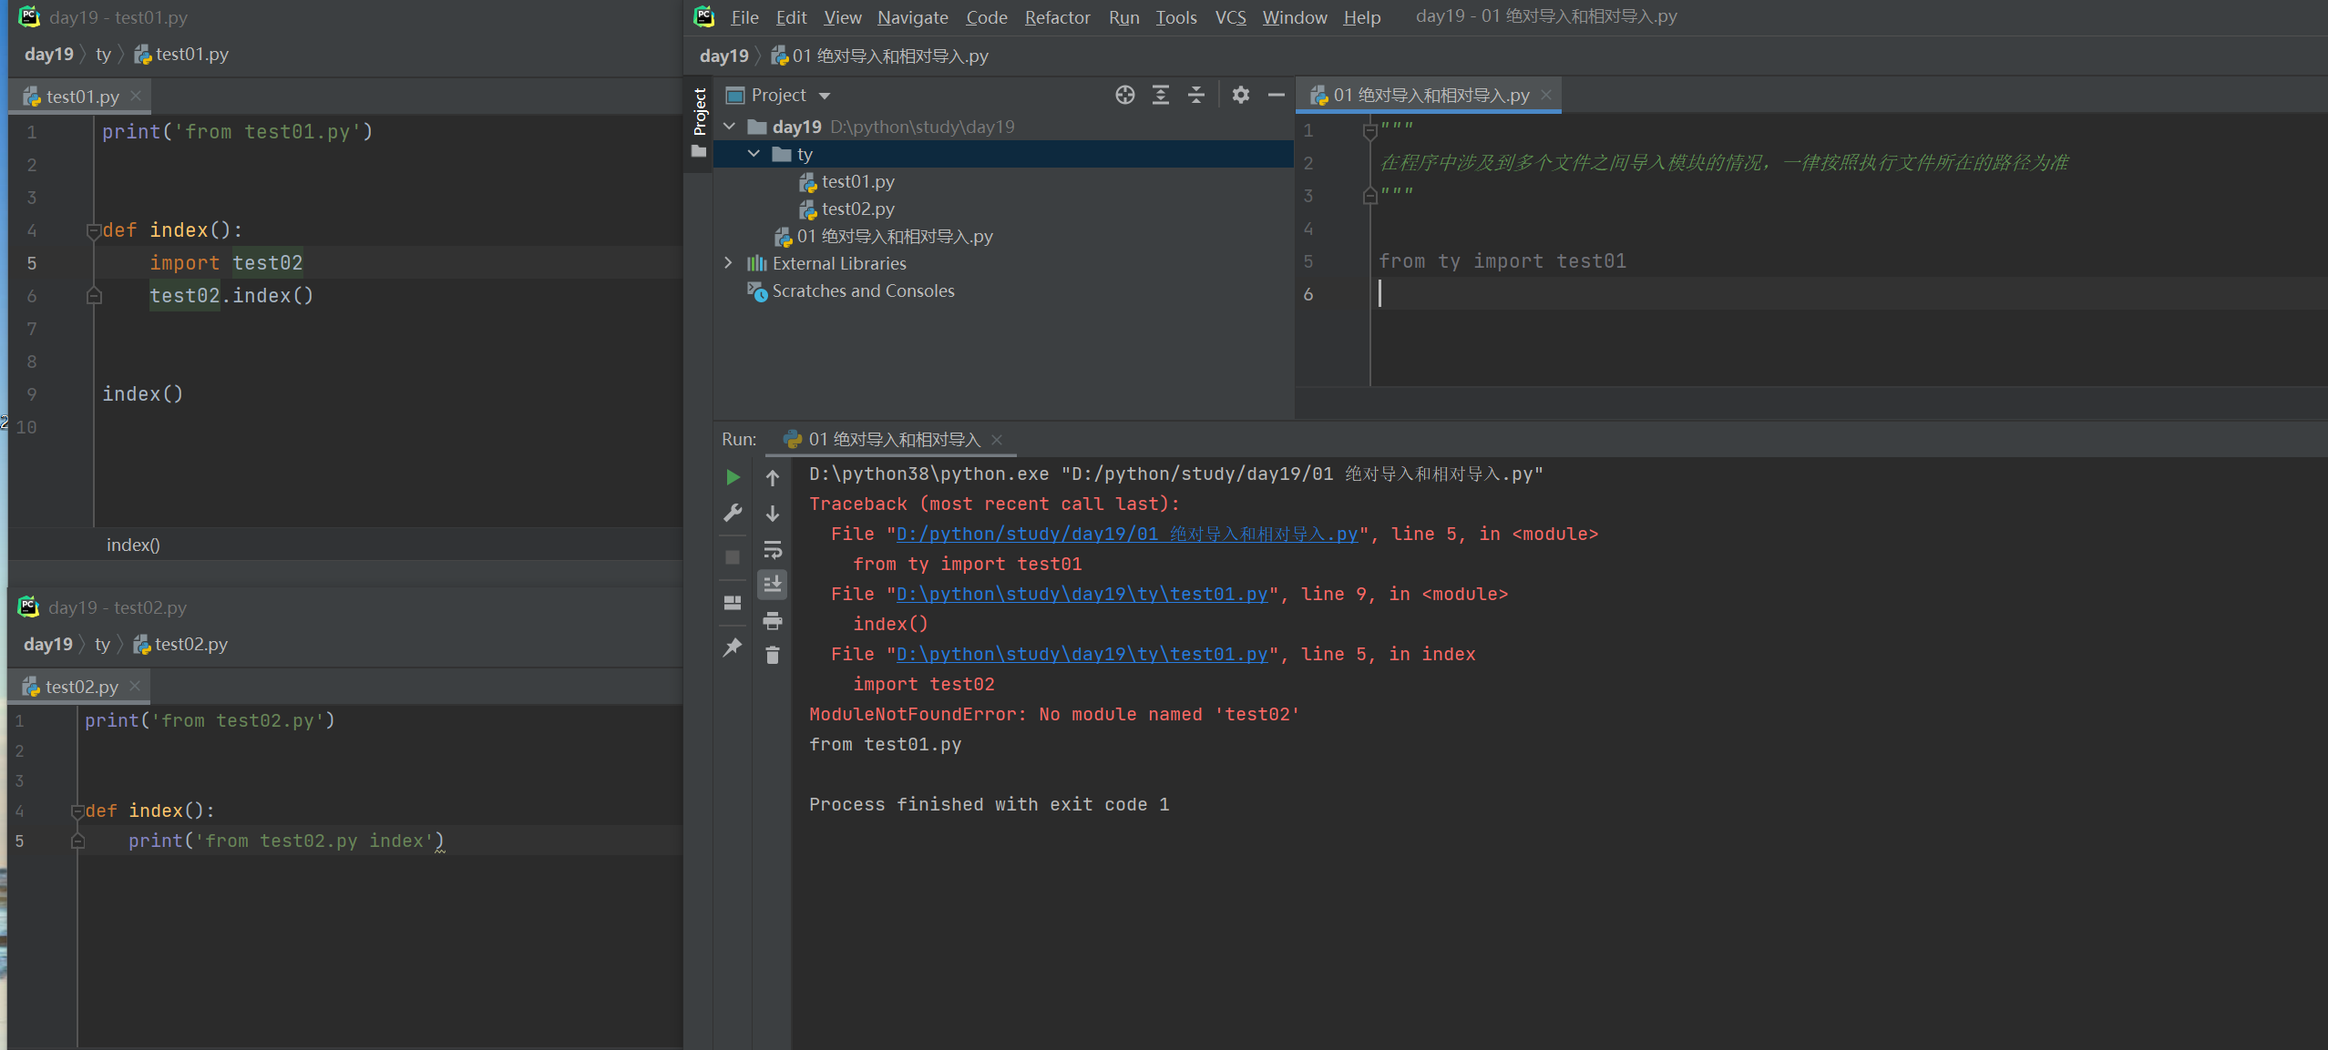Click the Expand All icon in Project panel

tap(1161, 95)
